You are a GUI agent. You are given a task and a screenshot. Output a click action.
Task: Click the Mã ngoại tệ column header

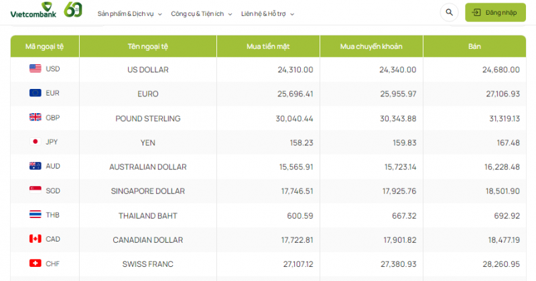click(x=45, y=46)
